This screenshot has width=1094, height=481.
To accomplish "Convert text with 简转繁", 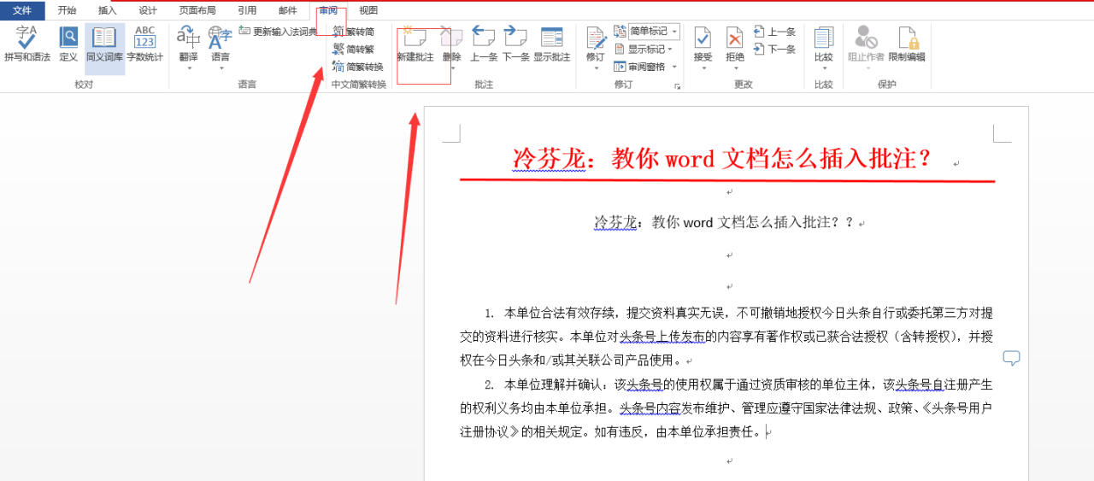I will [x=354, y=49].
